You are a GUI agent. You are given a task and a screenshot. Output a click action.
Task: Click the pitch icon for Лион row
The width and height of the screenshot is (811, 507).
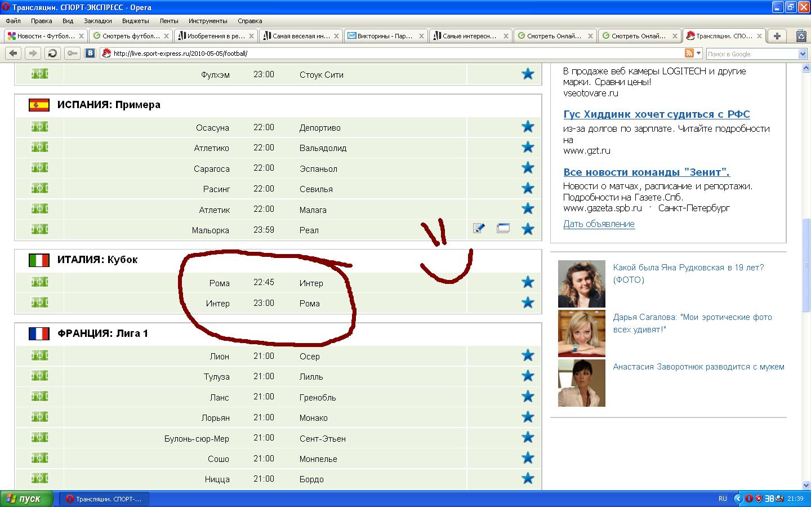click(x=39, y=355)
